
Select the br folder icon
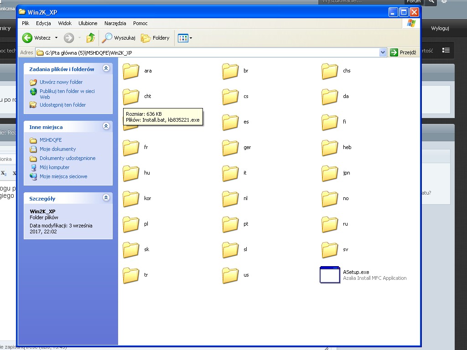(x=230, y=71)
